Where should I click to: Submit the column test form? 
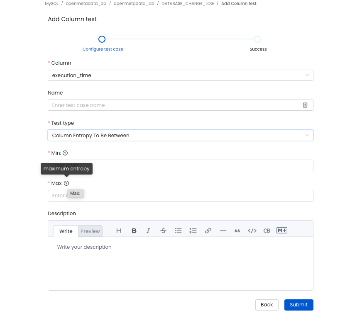[299, 305]
